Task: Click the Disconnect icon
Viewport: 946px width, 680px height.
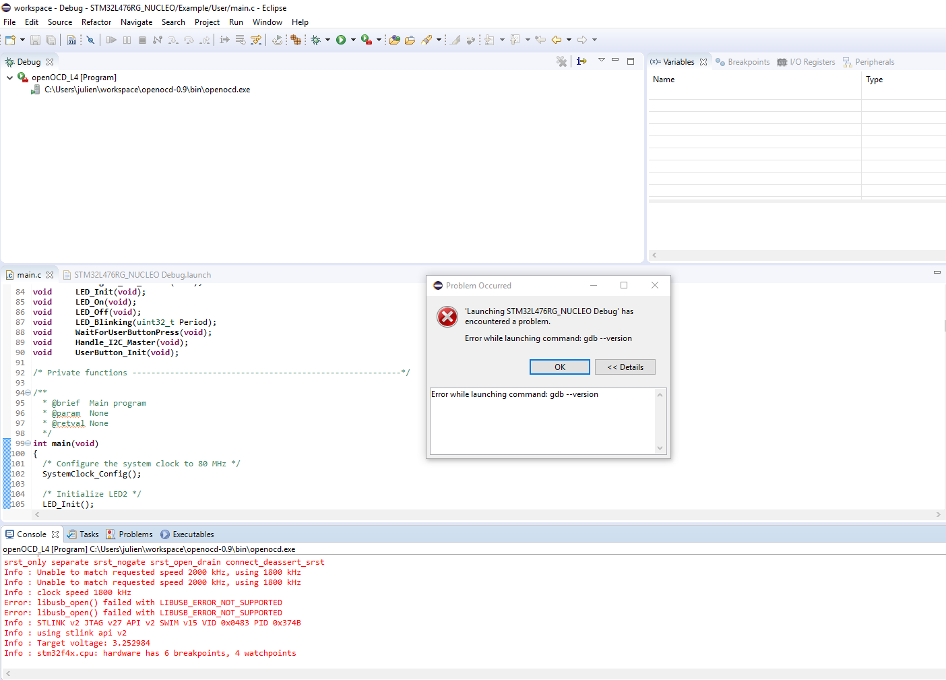Action: [x=157, y=40]
